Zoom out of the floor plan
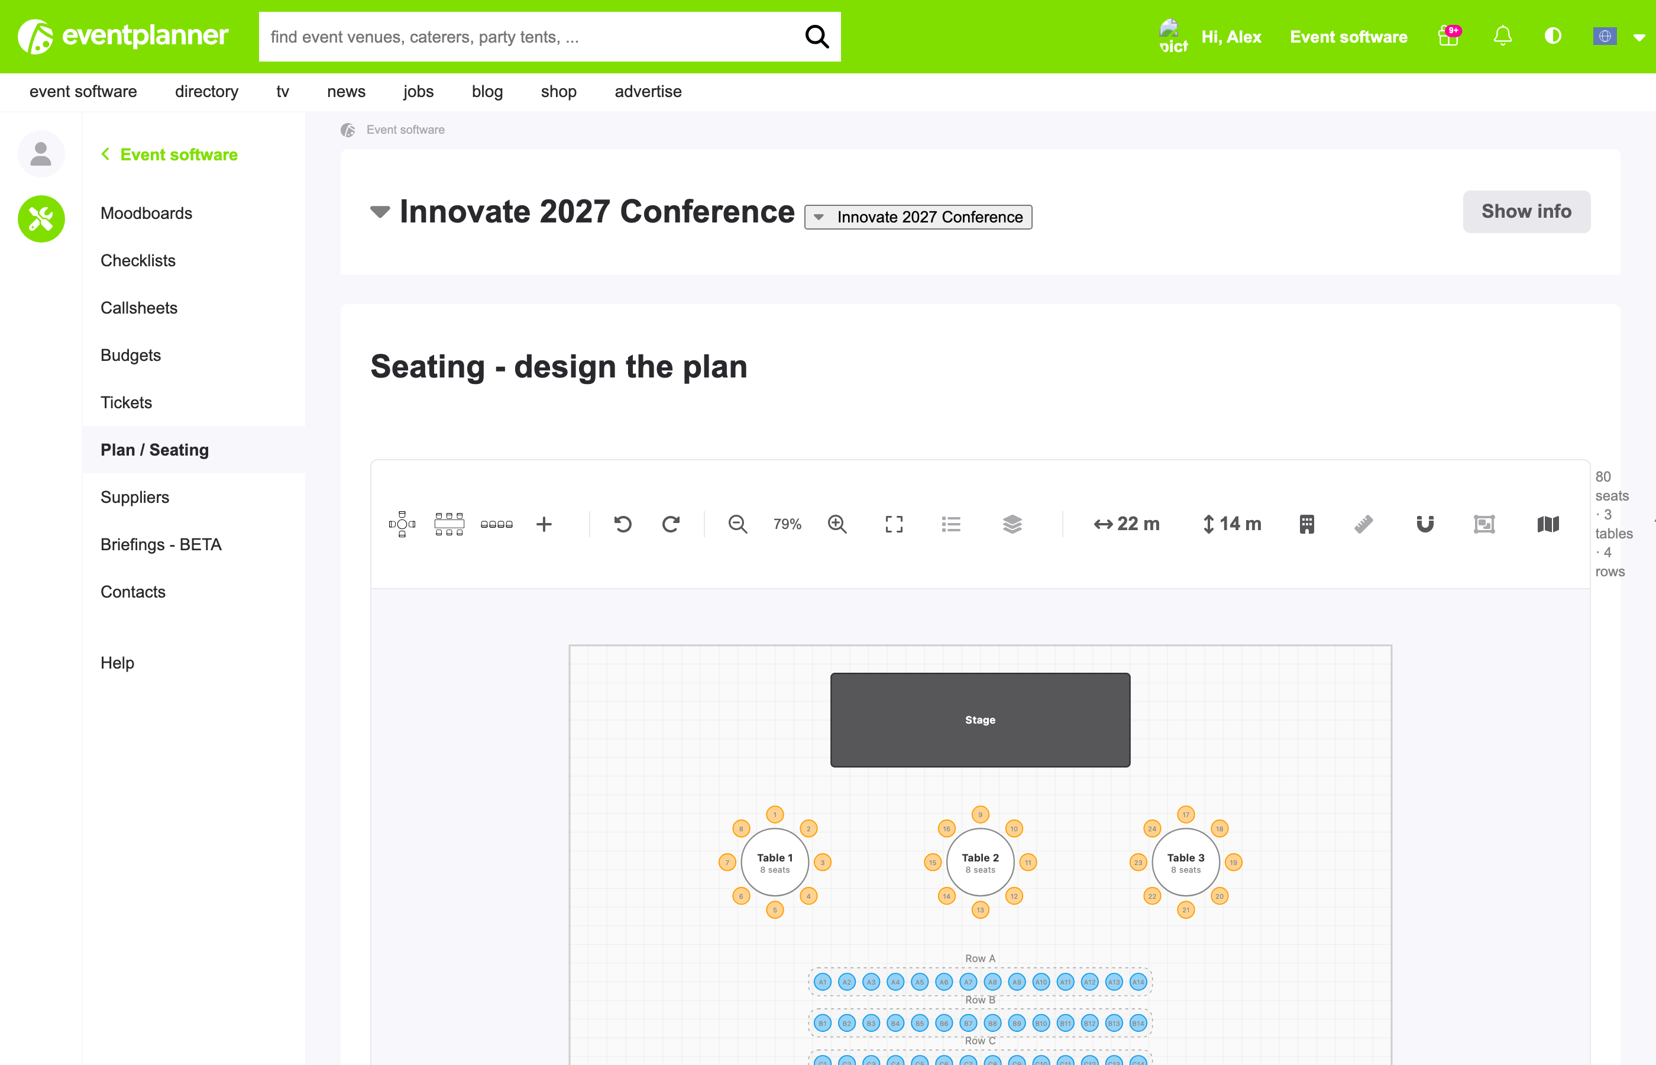This screenshot has width=1656, height=1065. pyautogui.click(x=738, y=524)
